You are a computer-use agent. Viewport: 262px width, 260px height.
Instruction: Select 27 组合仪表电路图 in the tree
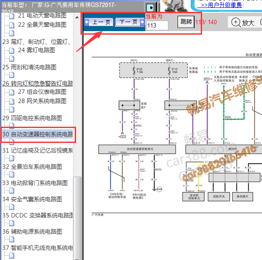pos(42,92)
